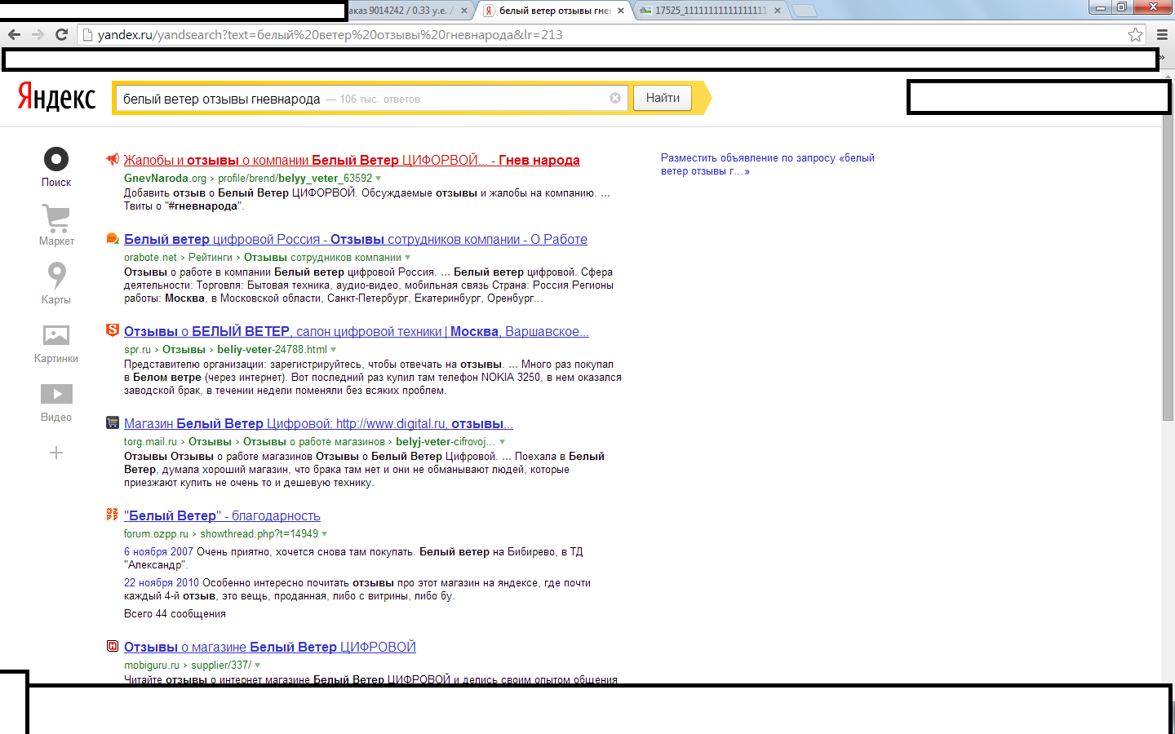This screenshot has height=734, width=1175.
Task: Close the 'аказ 9014242' tab
Action: [464, 11]
